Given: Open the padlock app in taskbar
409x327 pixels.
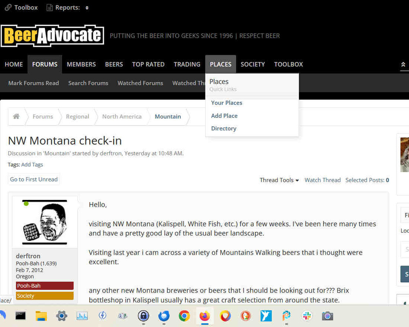Looking at the screenshot, I should (144, 316).
